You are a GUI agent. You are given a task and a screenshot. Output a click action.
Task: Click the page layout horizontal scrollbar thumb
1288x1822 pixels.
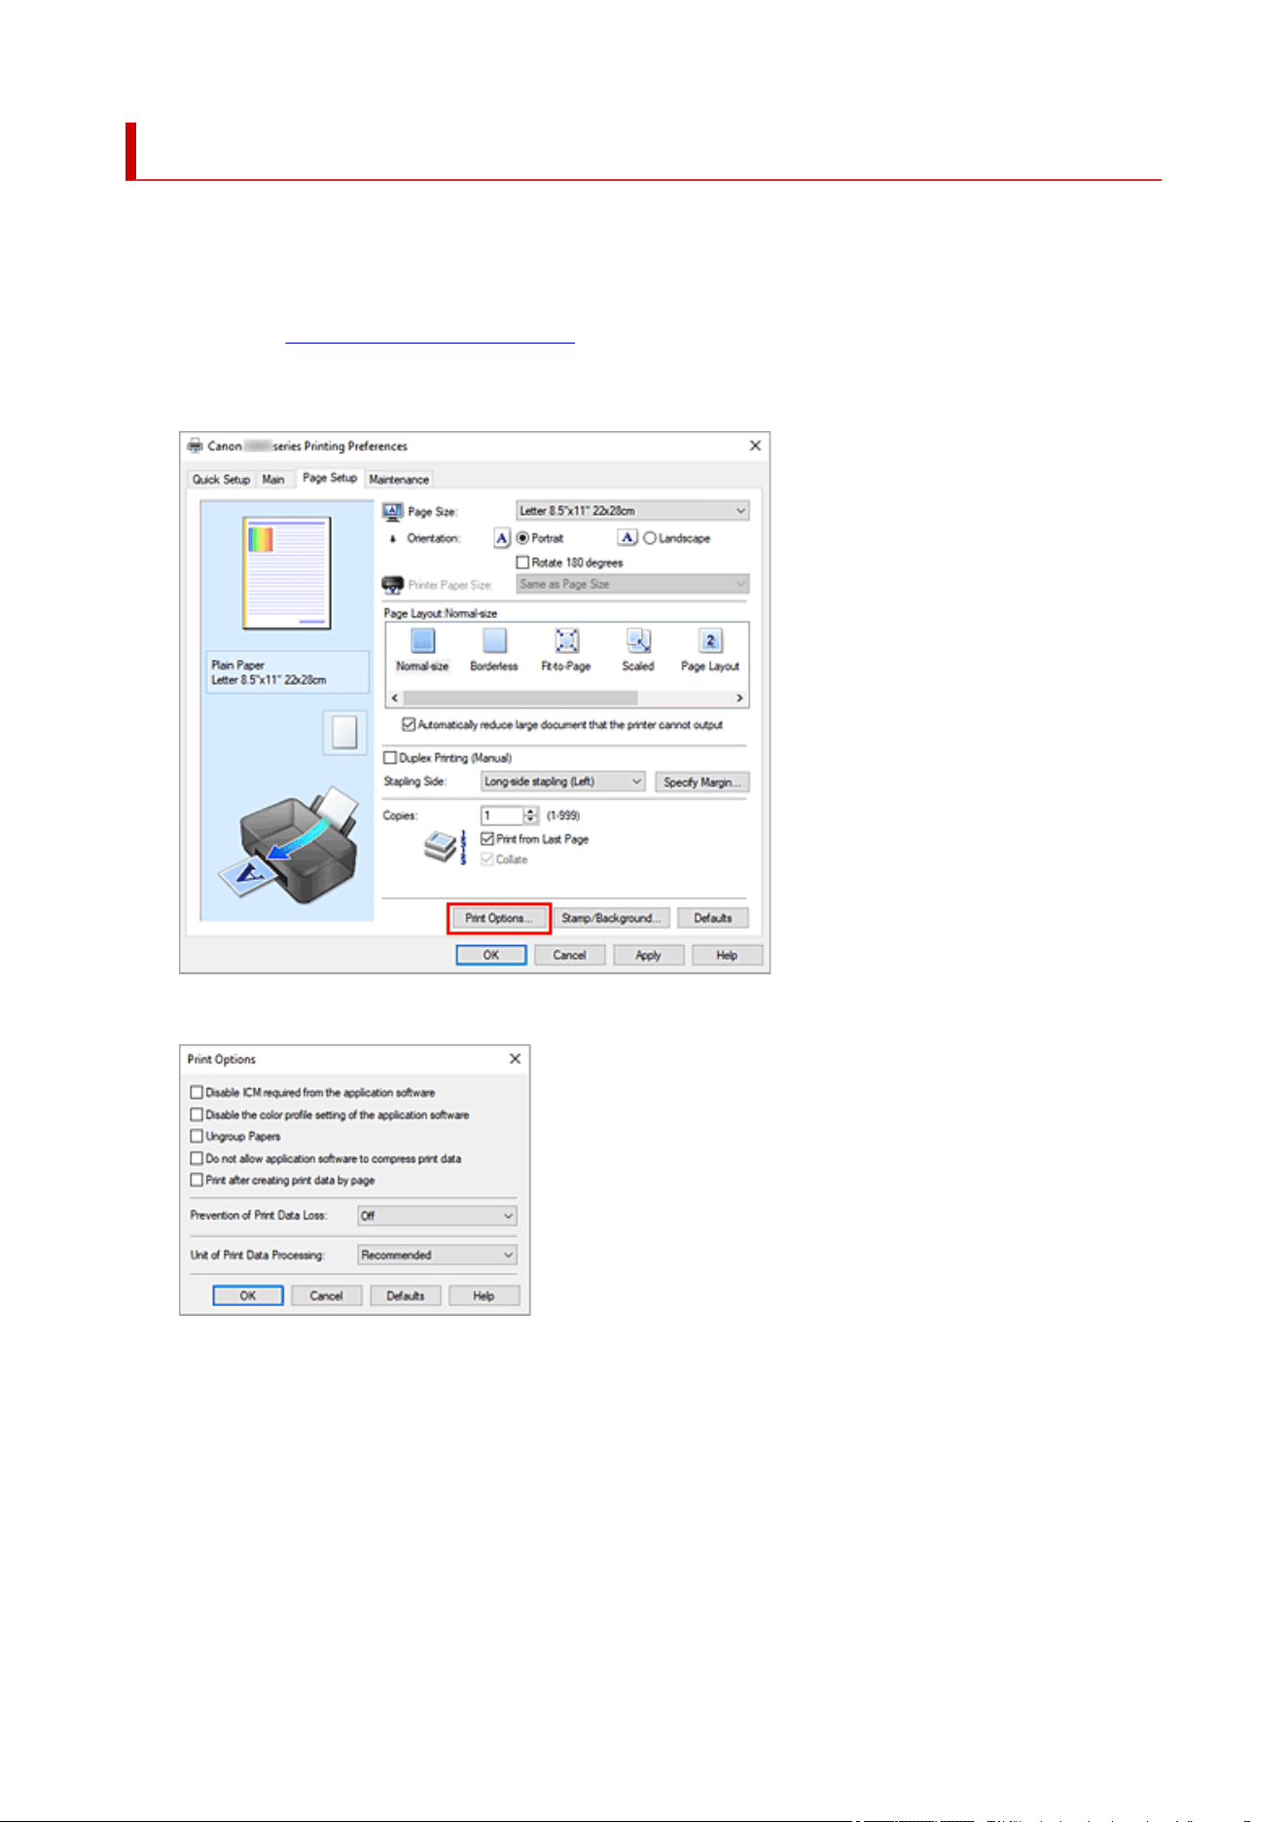[521, 698]
